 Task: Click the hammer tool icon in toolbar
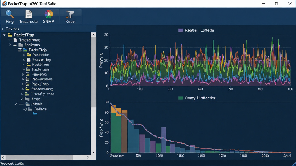coord(71,15)
